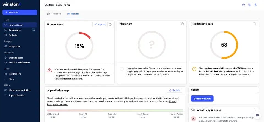This screenshot has width=264, height=122.
Task: Click Explain button in AI prediction map
Action: click(x=174, y=90)
